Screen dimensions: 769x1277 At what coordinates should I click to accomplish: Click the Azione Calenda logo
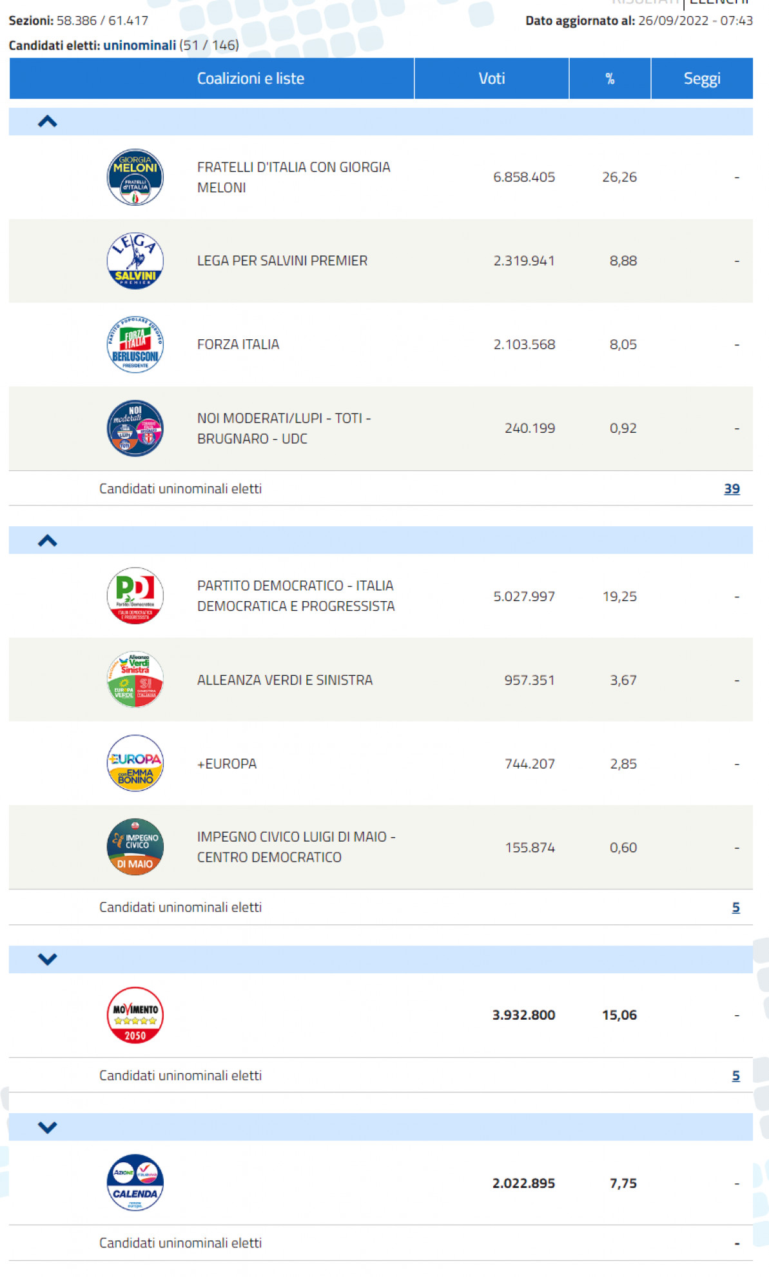click(135, 1183)
